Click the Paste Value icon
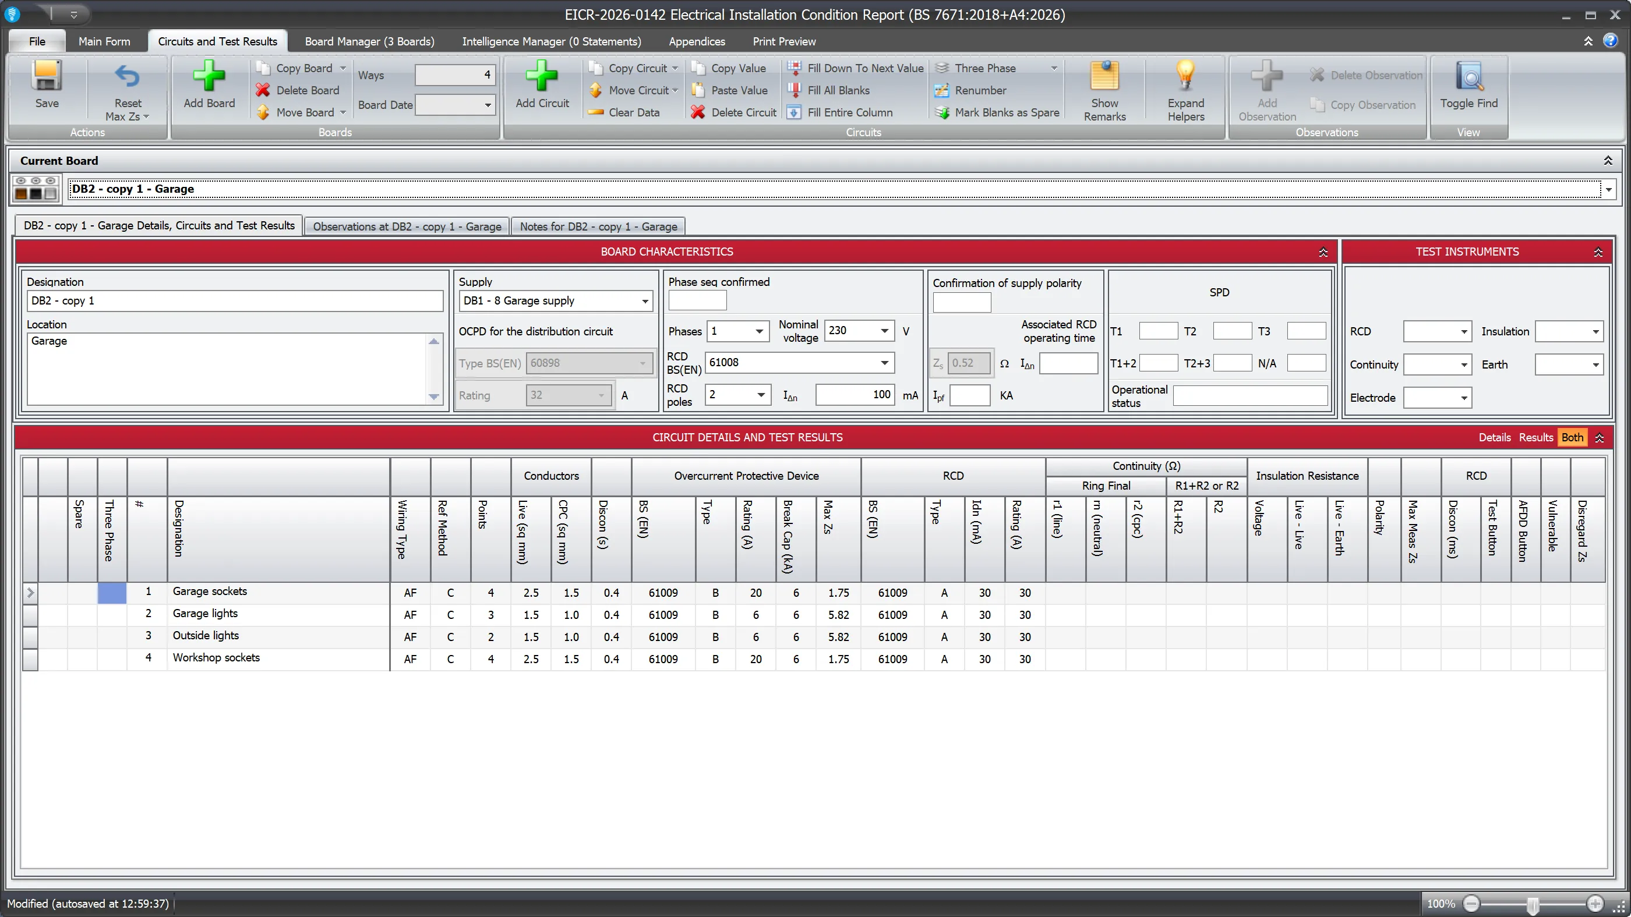Viewport: 1631px width, 917px height. point(698,90)
